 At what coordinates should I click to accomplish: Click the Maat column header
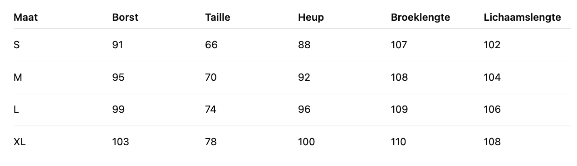(x=25, y=18)
